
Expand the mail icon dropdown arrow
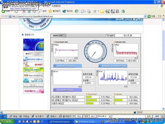[x=85, y=11]
